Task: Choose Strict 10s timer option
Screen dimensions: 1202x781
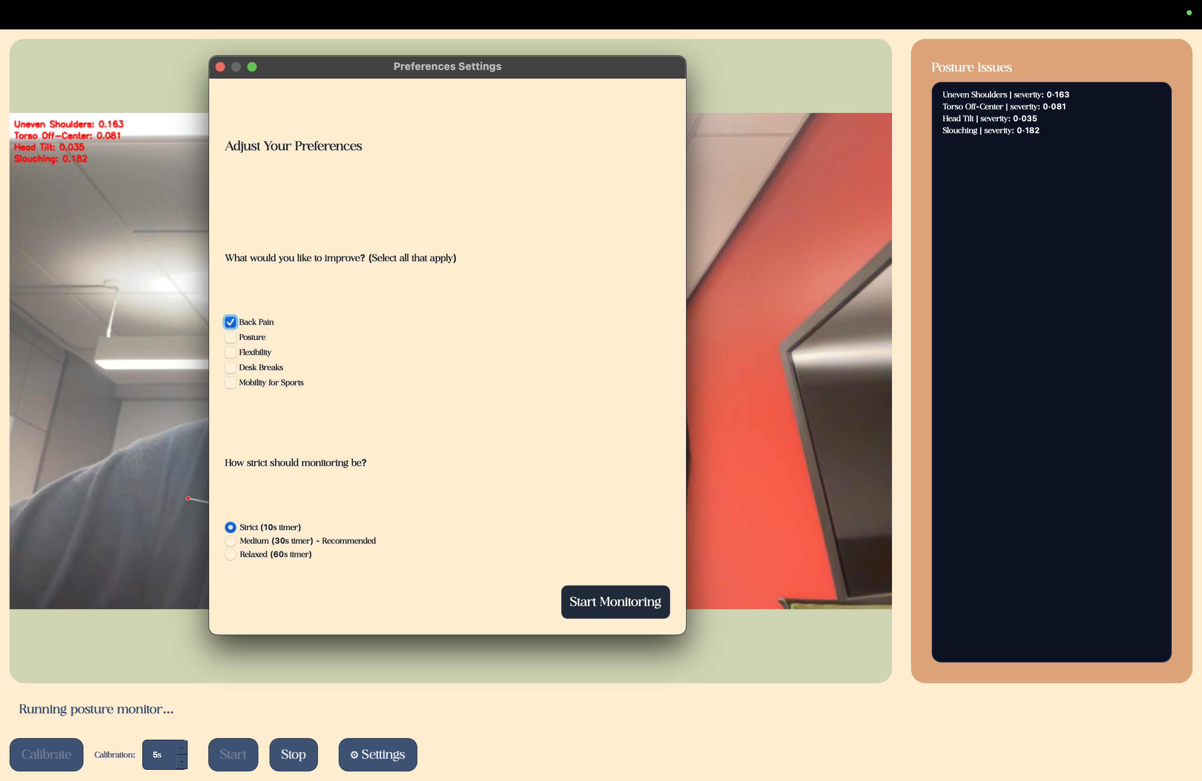Action: (230, 527)
